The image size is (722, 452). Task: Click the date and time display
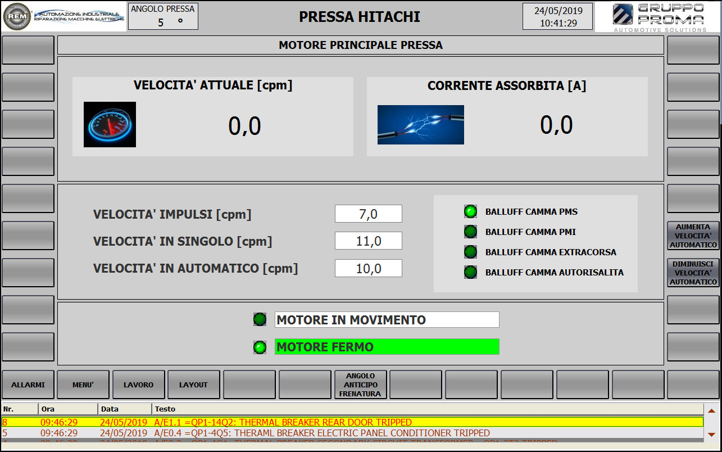[557, 16]
